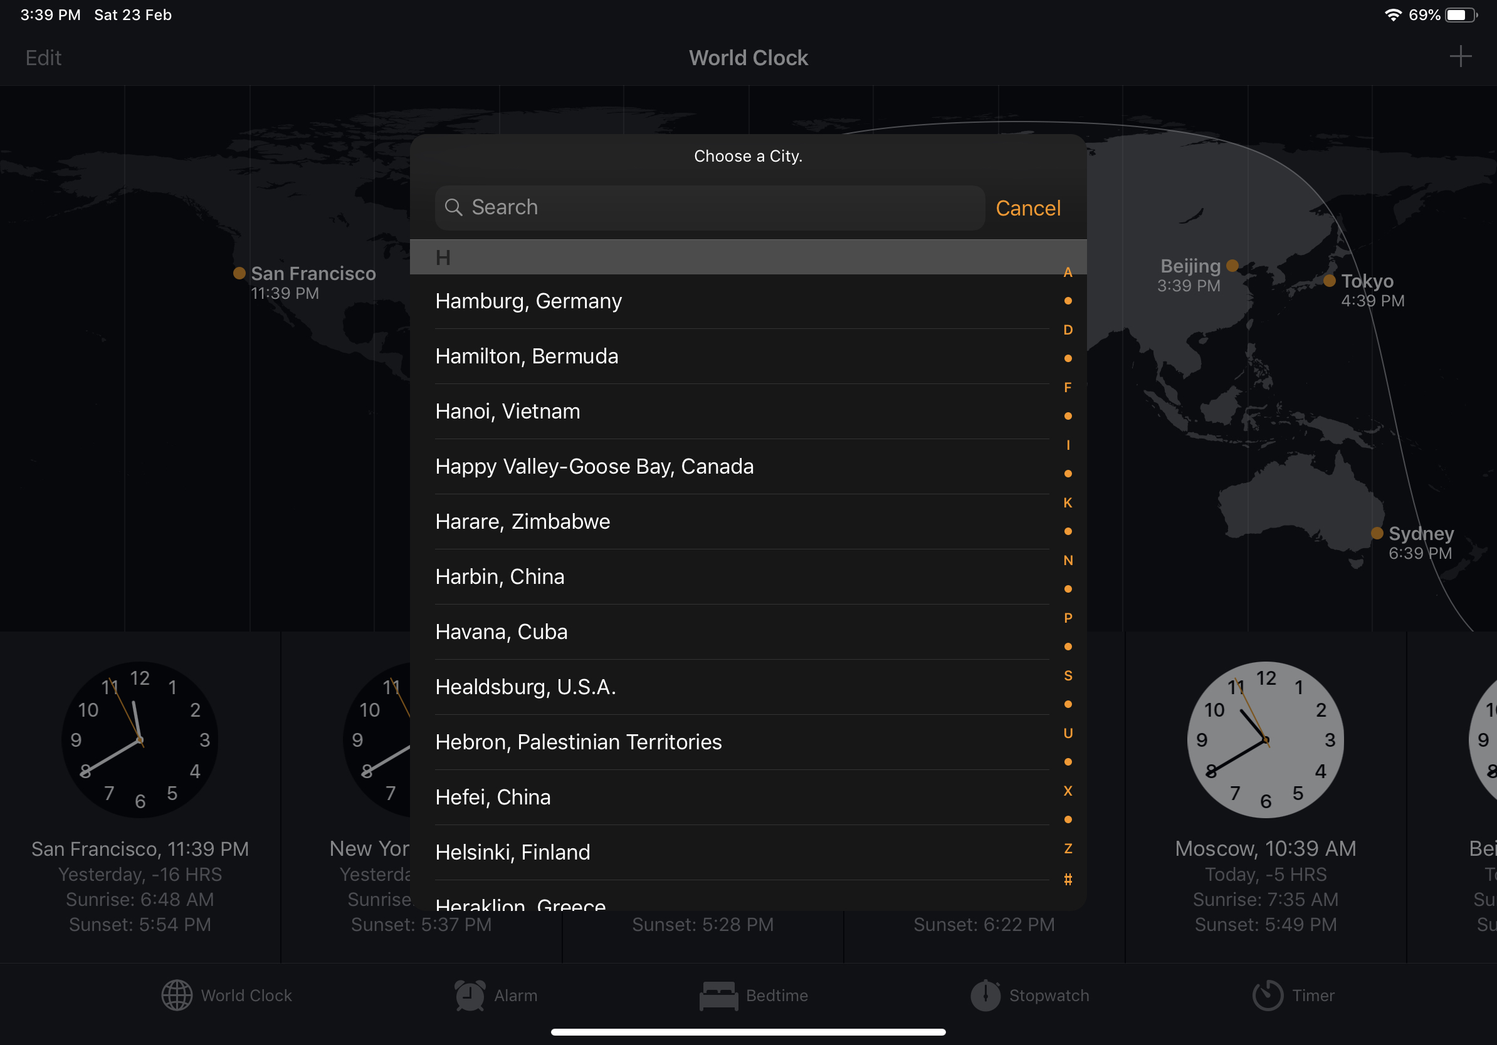Image resolution: width=1497 pixels, height=1045 pixels.
Task: Select Happy Valley-Goose Bay, Canada
Action: (x=742, y=467)
